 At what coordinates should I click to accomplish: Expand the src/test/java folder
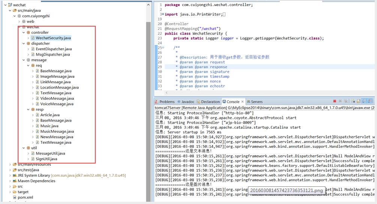point(10,170)
